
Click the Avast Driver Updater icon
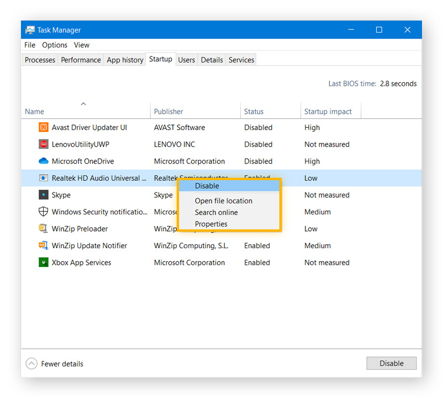coord(44,128)
